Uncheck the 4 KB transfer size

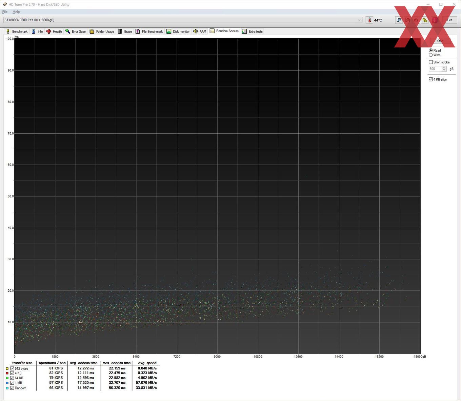point(12,373)
